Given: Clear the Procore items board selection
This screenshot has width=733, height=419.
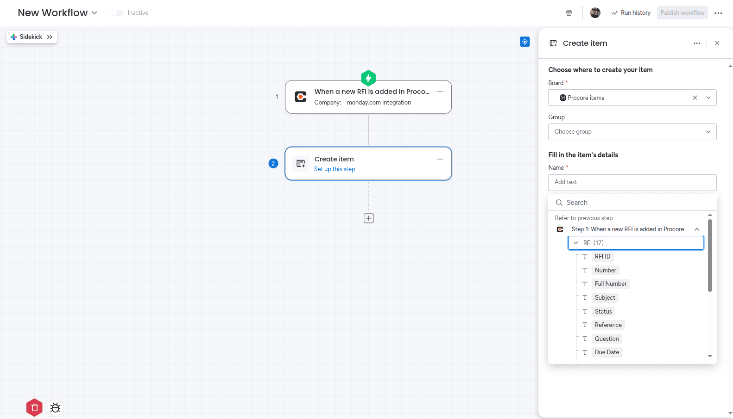Looking at the screenshot, I should (695, 98).
